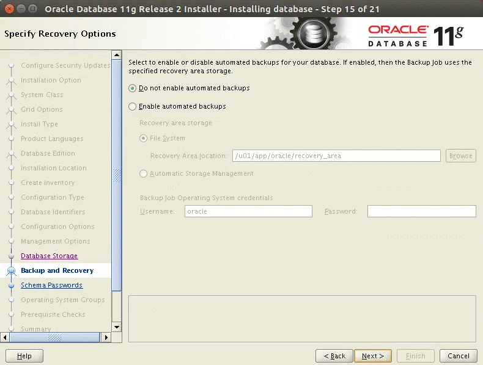Click the Oracle Database 11g logo
The width and height of the screenshot is (483, 365).
(x=415, y=36)
